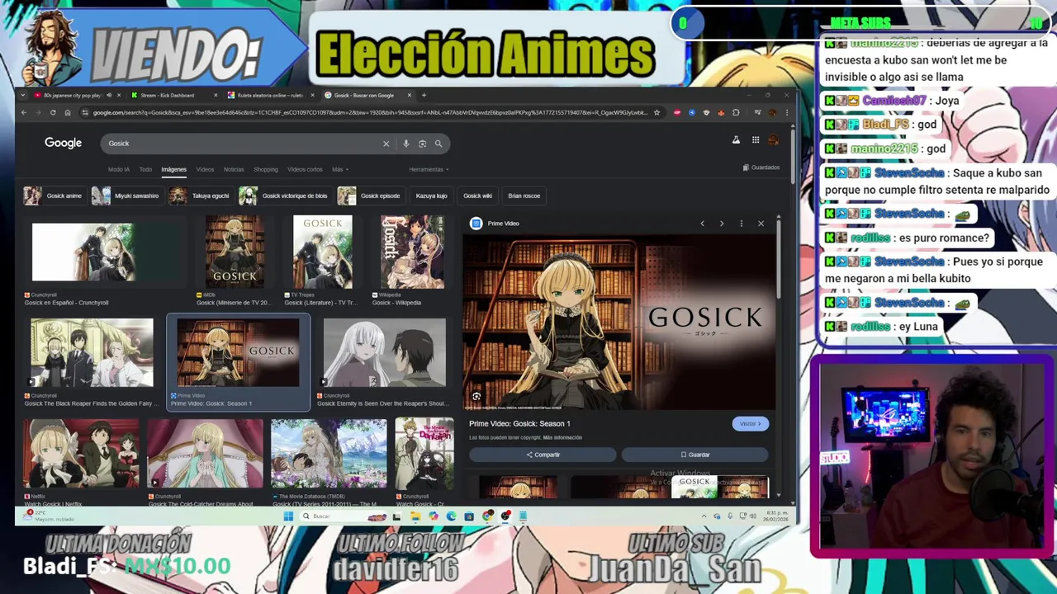Open Gosick Black Reaper Crunchyroll thumbnail

click(x=92, y=352)
